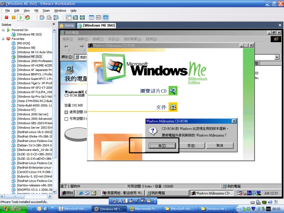Viewport: 284px width, 213px height.
Task: Click the guest 開始 Start button
Action: coord(67,193)
